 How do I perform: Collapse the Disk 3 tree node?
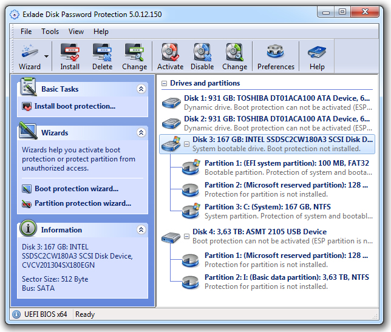click(187, 144)
